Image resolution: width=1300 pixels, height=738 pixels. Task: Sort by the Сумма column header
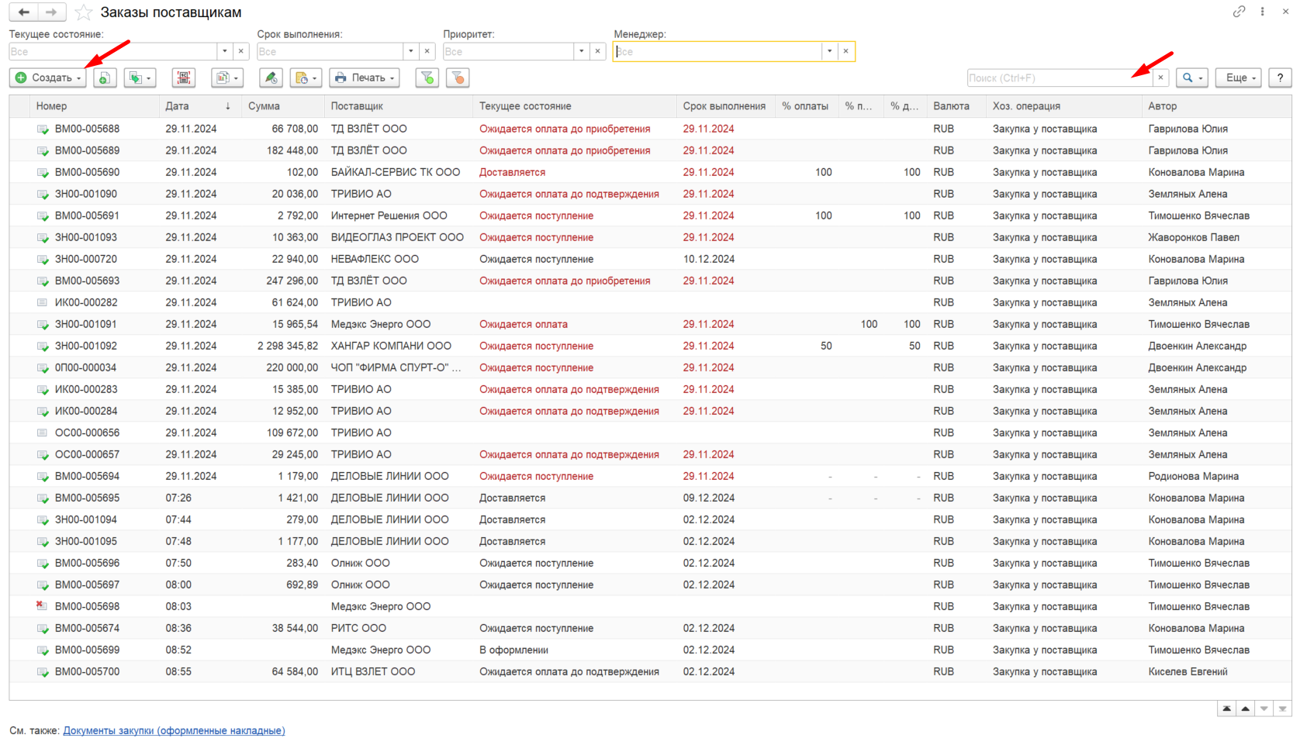coord(283,106)
